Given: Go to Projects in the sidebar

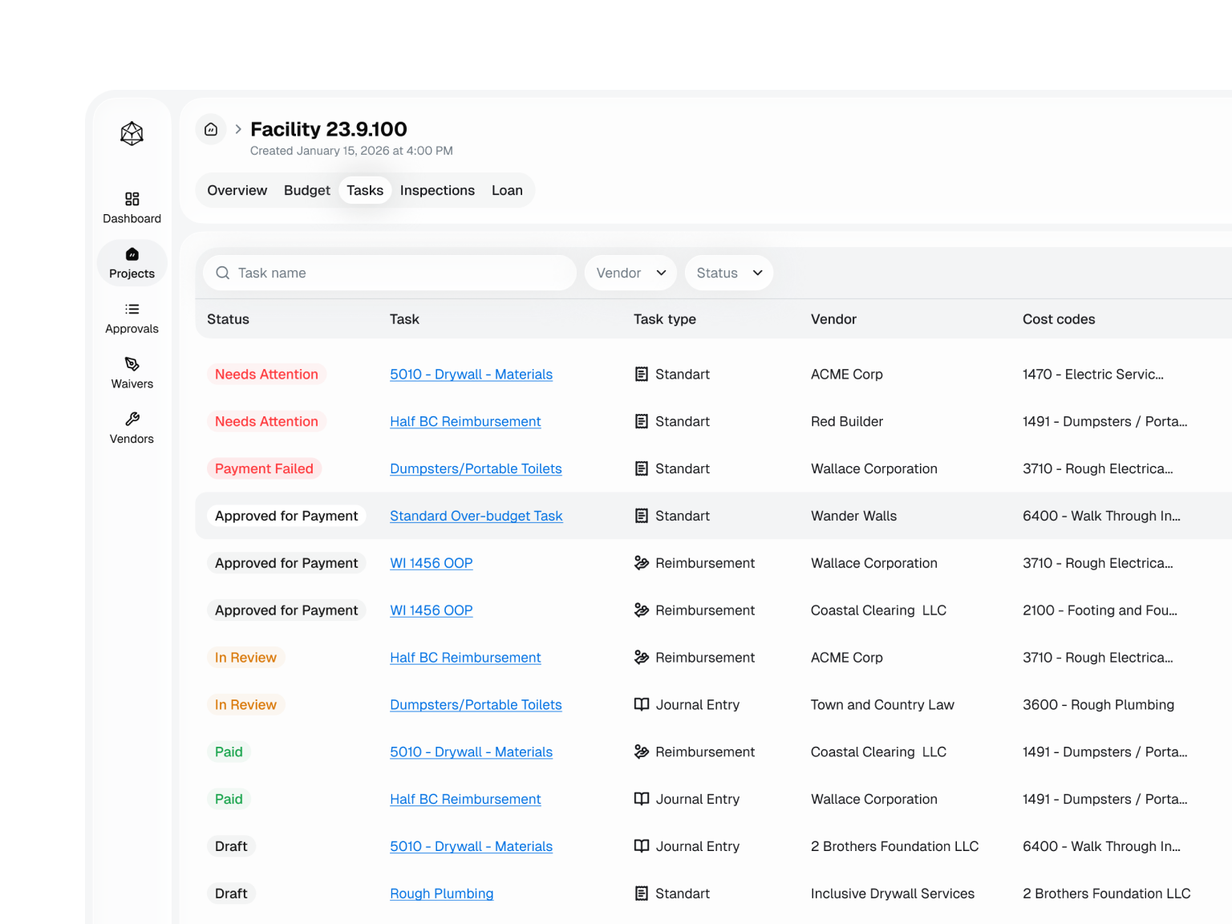Looking at the screenshot, I should coord(132,263).
